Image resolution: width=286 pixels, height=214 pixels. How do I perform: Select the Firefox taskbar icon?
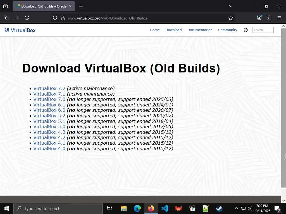(151, 208)
